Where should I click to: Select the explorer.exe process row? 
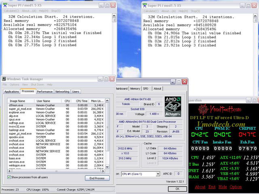point(56,112)
